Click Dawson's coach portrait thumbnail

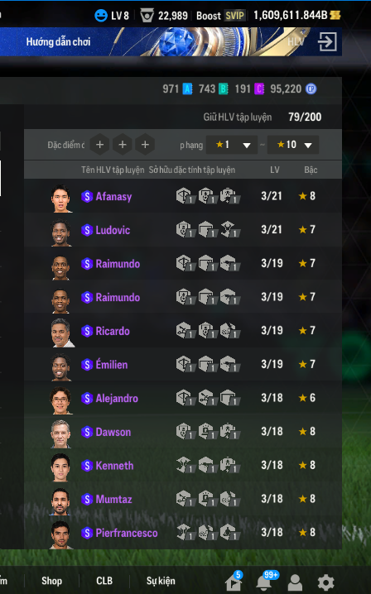pos(60,434)
